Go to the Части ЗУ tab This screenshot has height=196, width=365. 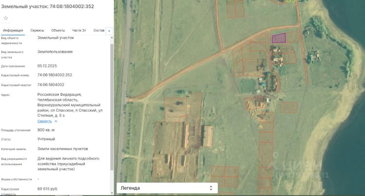pyautogui.click(x=79, y=30)
